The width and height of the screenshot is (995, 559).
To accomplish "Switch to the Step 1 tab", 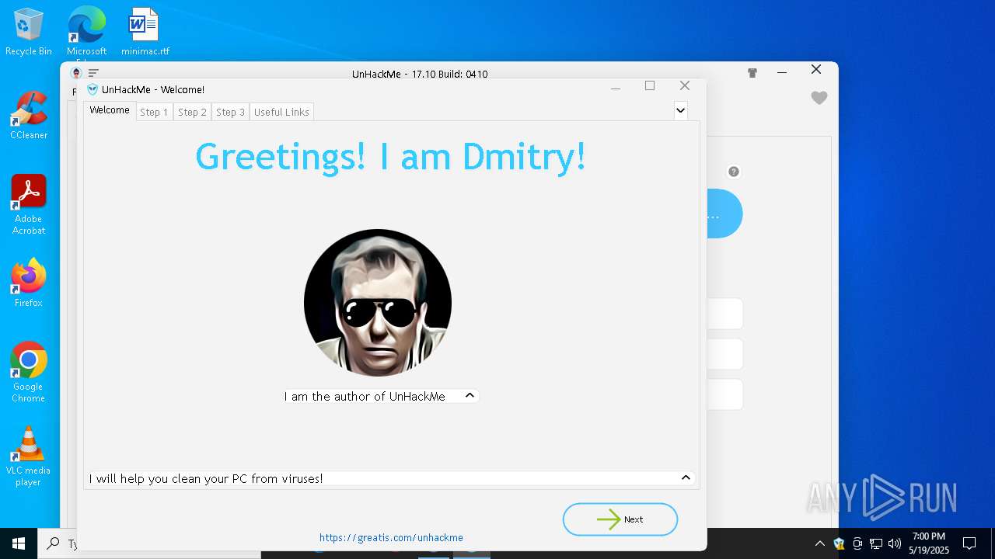I will 154,113.
